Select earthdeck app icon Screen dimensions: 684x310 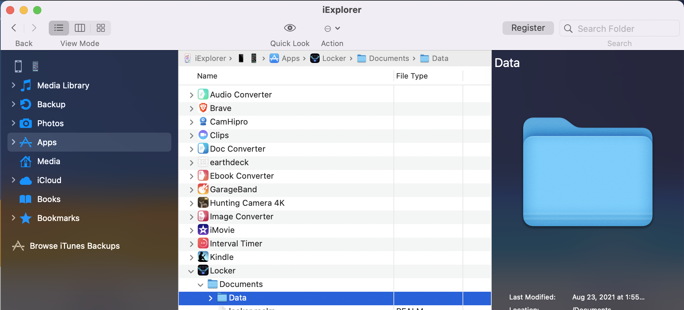coord(203,162)
